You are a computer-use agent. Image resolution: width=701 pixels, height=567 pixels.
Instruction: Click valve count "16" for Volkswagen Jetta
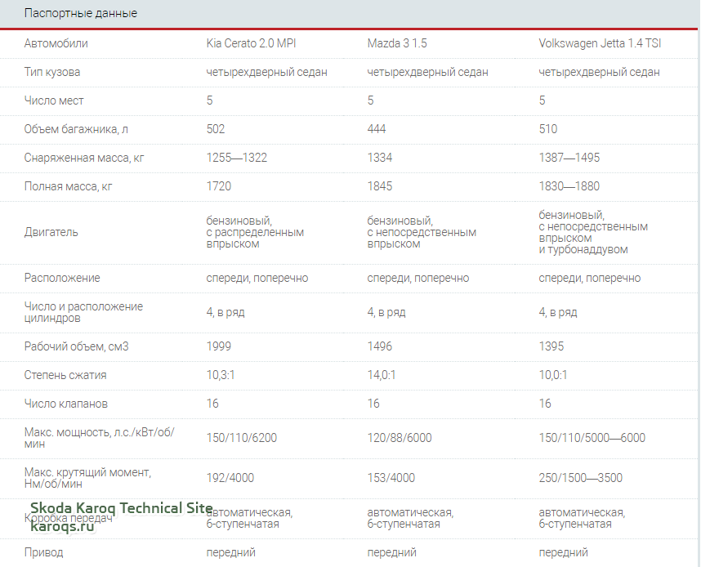tap(545, 404)
